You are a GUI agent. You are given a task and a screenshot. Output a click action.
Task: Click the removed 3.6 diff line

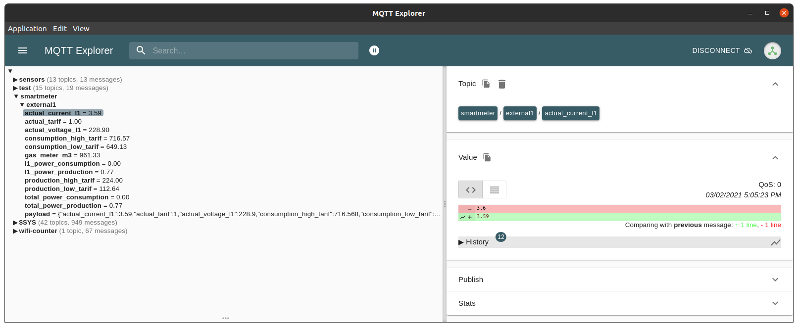point(620,209)
